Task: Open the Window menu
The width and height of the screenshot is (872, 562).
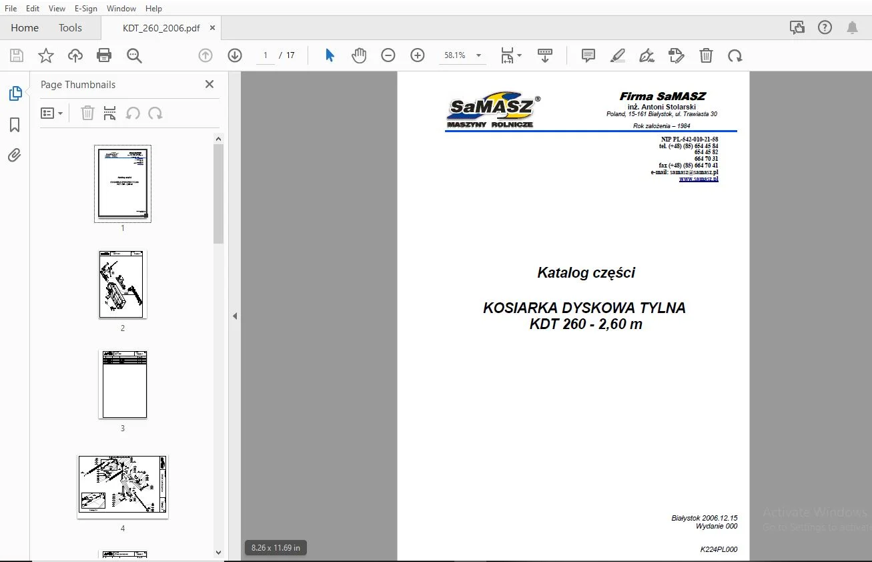Action: (121, 8)
